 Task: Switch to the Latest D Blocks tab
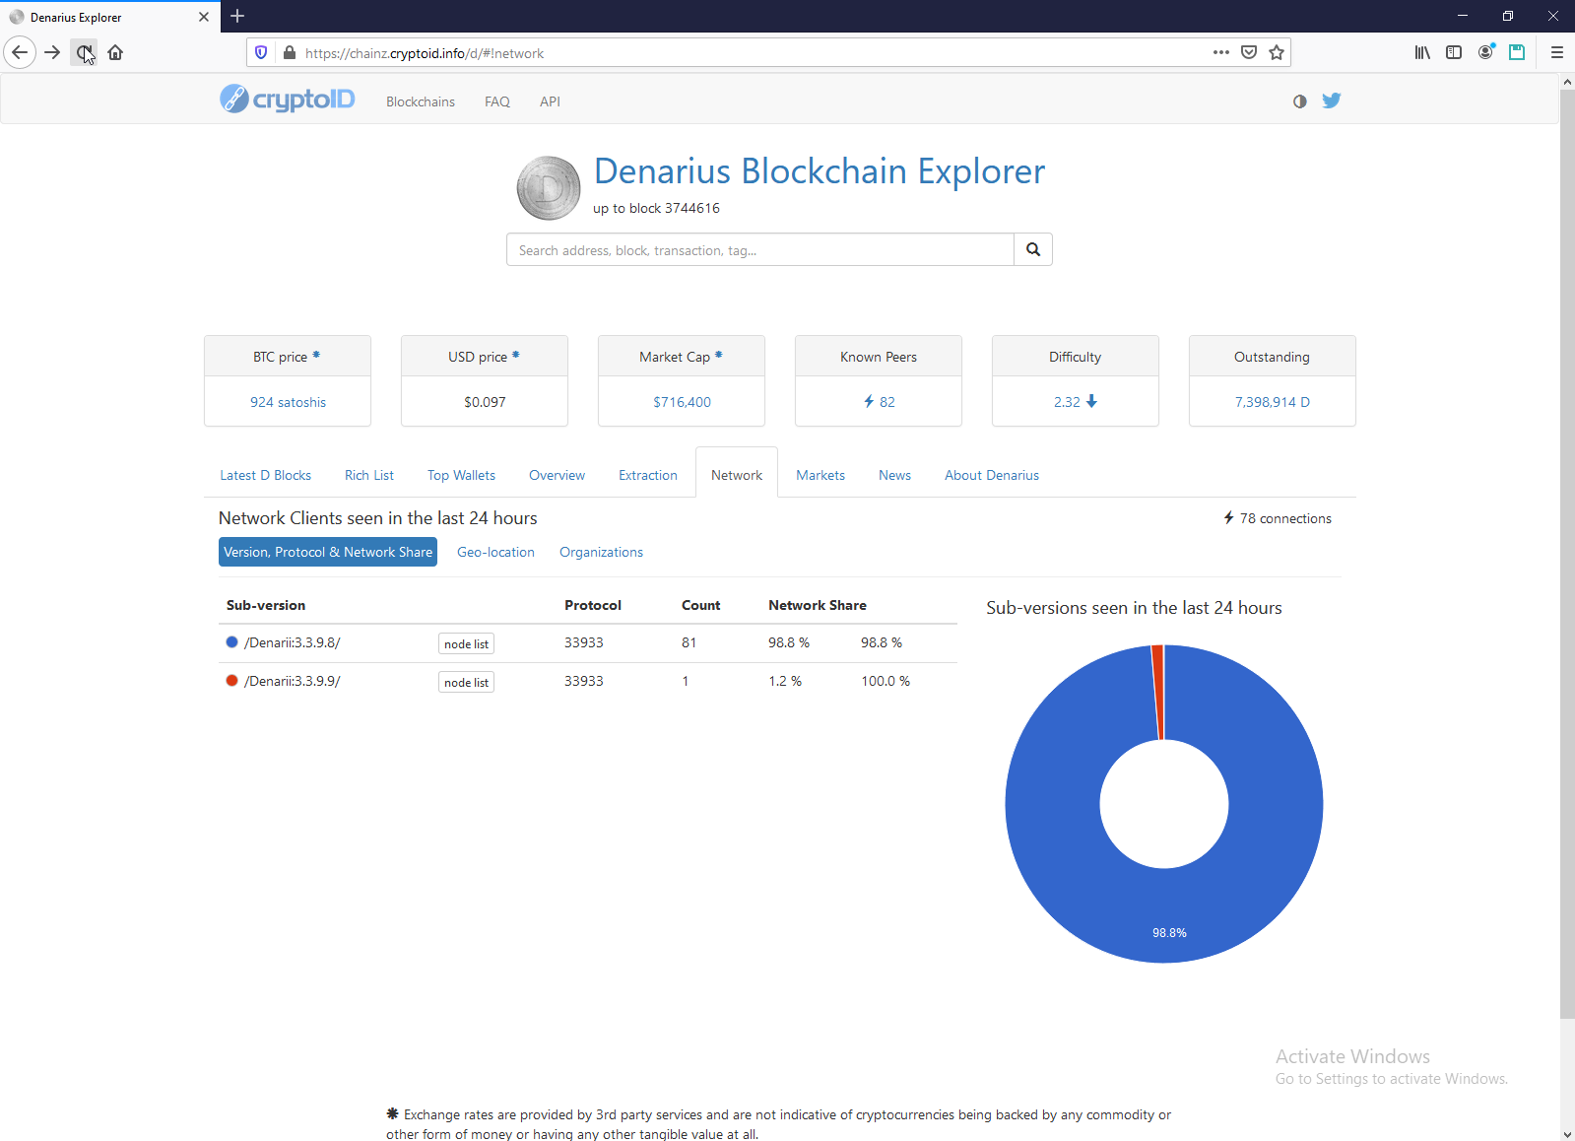[265, 475]
